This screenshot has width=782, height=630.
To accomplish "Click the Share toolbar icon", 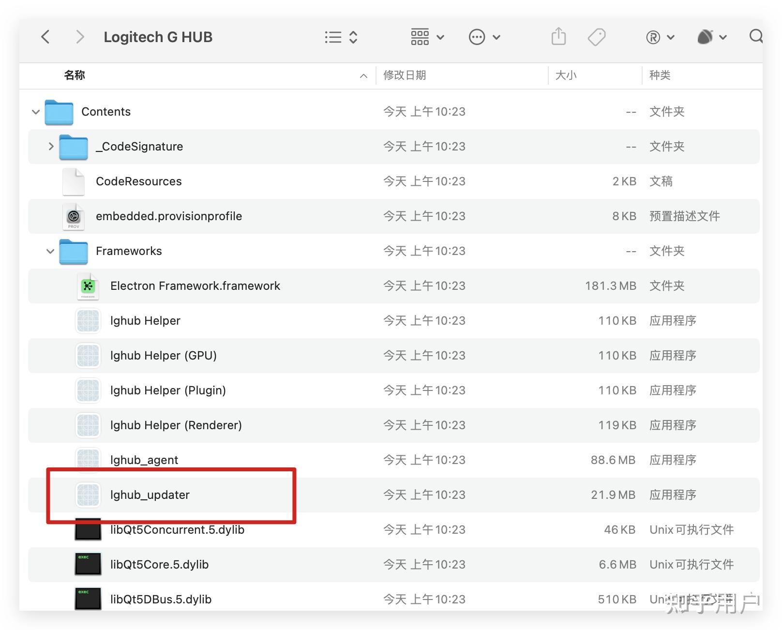I will click(558, 37).
